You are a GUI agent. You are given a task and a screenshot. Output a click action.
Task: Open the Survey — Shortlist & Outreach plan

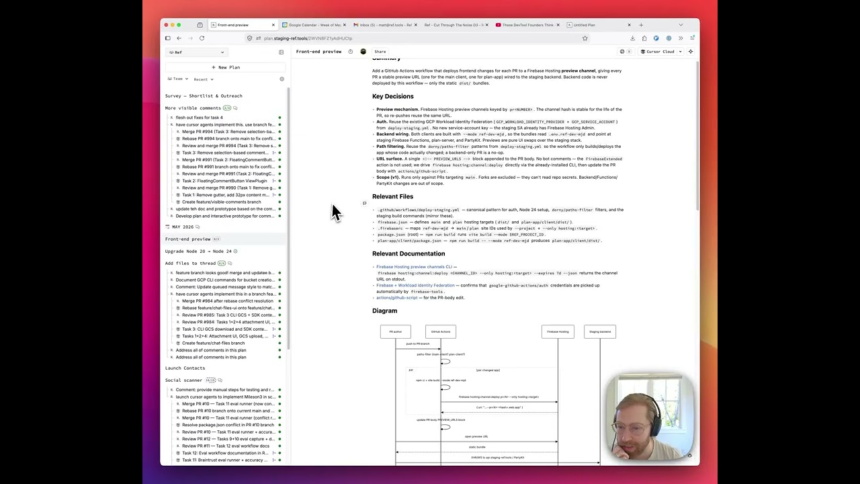(x=204, y=96)
